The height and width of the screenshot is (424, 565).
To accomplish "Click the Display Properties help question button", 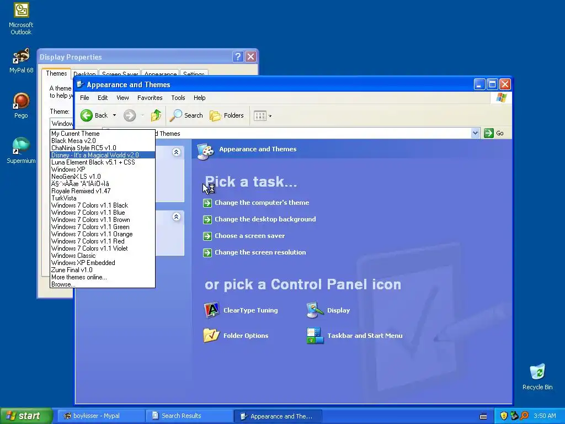I will pos(238,57).
